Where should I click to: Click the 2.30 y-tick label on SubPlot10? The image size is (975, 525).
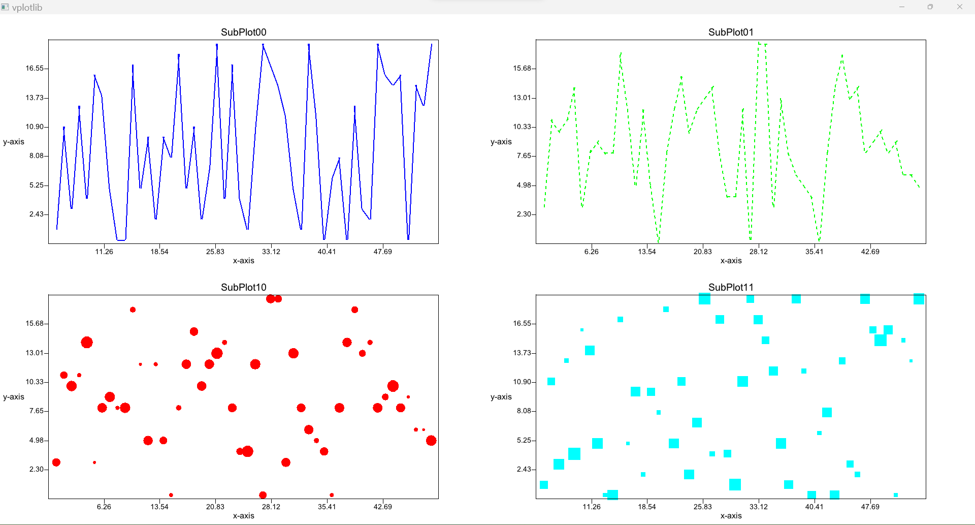pos(37,469)
